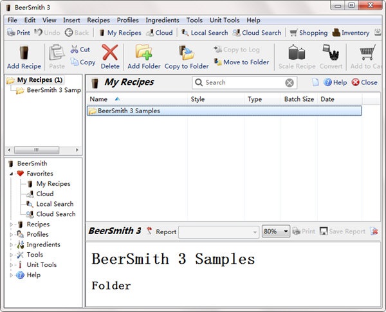Click the Add Folder icon

click(x=143, y=52)
